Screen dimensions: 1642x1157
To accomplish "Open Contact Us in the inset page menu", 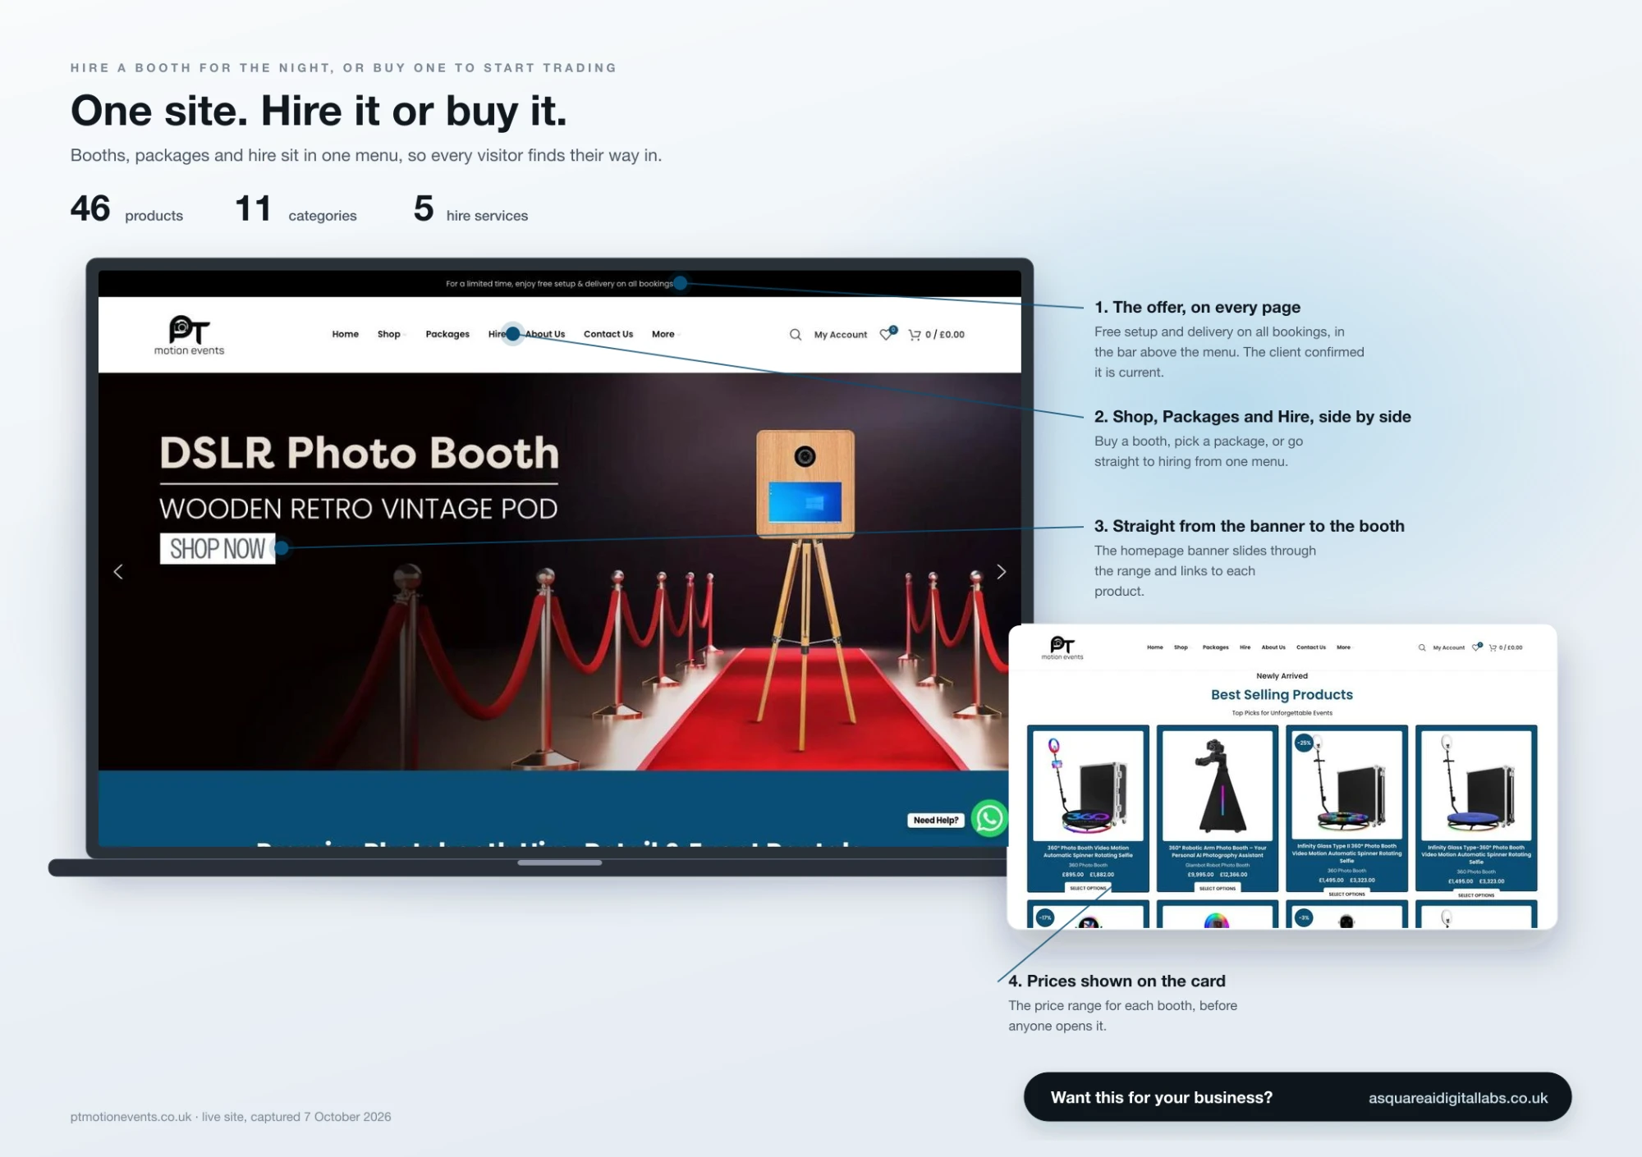I will (1311, 647).
